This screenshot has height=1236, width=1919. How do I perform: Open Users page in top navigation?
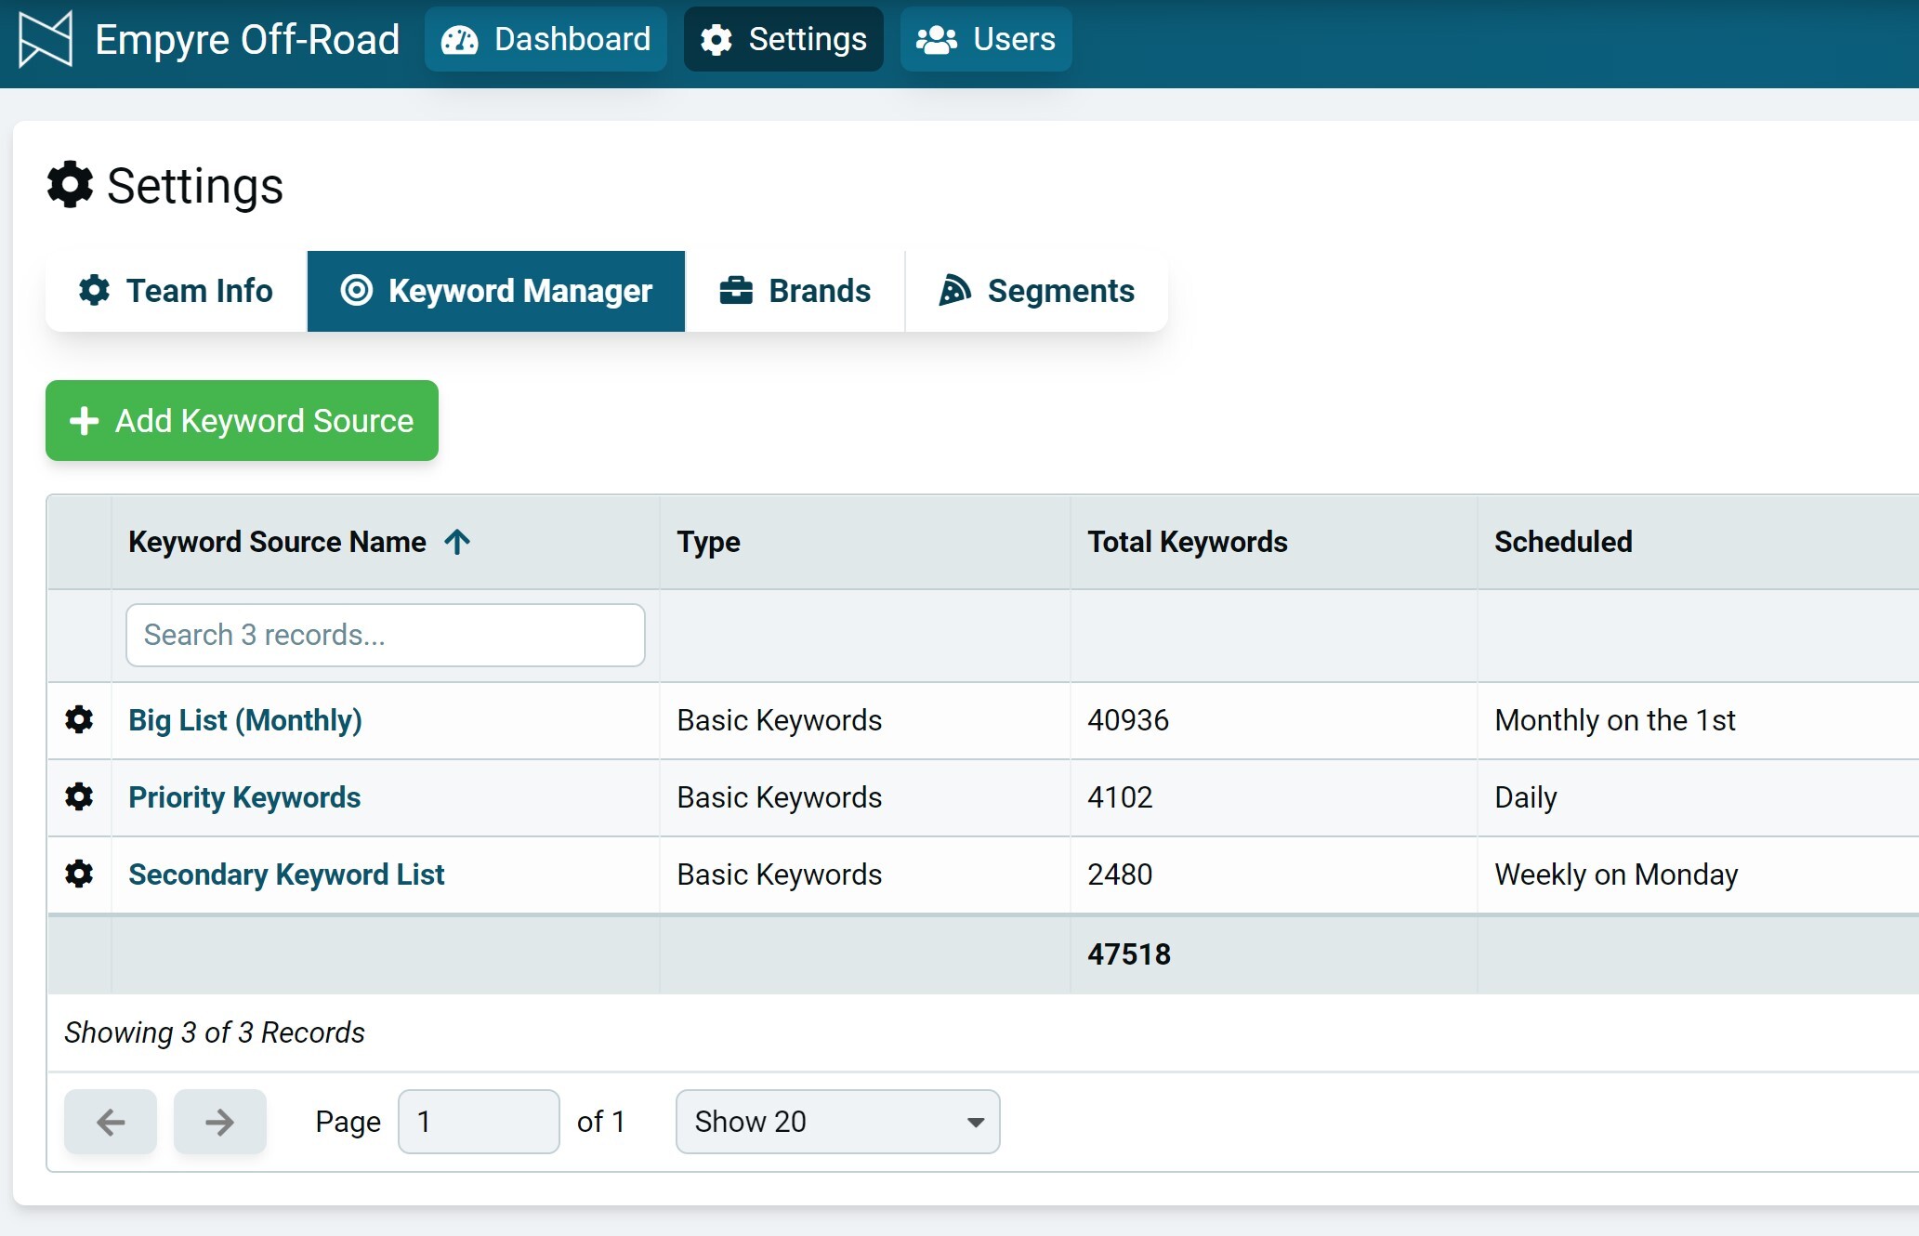click(x=986, y=39)
